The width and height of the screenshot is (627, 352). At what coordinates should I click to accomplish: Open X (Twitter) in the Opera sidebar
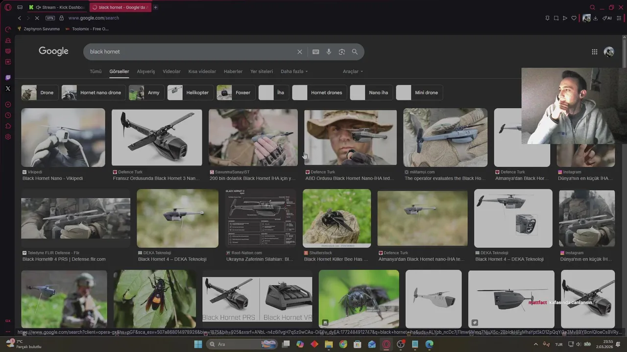8,88
